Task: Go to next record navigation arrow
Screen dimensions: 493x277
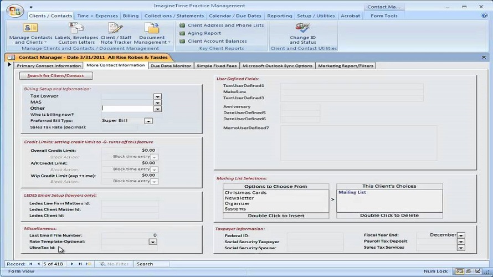Action: 73,264
